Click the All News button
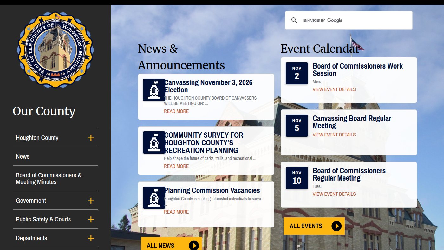The image size is (444, 250). tap(171, 244)
